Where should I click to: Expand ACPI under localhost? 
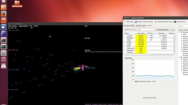[182, 34]
